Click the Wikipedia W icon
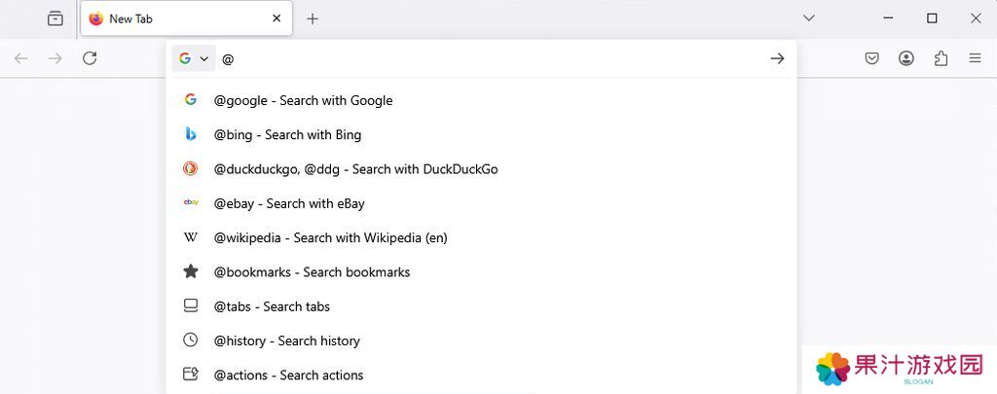The width and height of the screenshot is (997, 394). (x=190, y=237)
